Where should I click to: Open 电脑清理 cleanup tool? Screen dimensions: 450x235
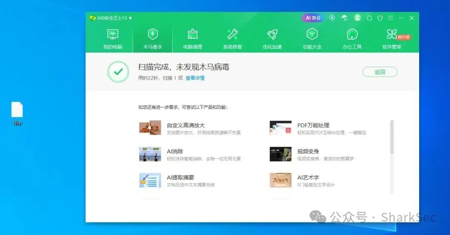click(192, 39)
